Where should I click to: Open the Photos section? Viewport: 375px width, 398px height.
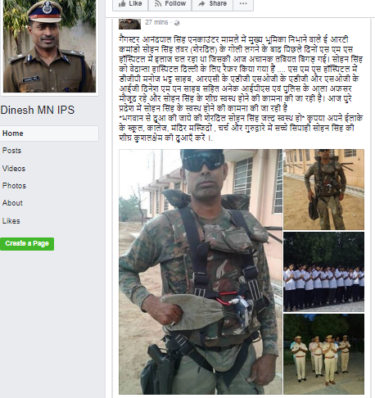(14, 186)
